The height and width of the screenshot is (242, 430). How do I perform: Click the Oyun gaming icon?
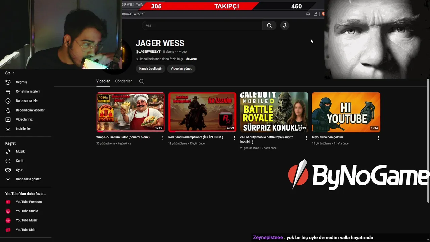pos(8,170)
